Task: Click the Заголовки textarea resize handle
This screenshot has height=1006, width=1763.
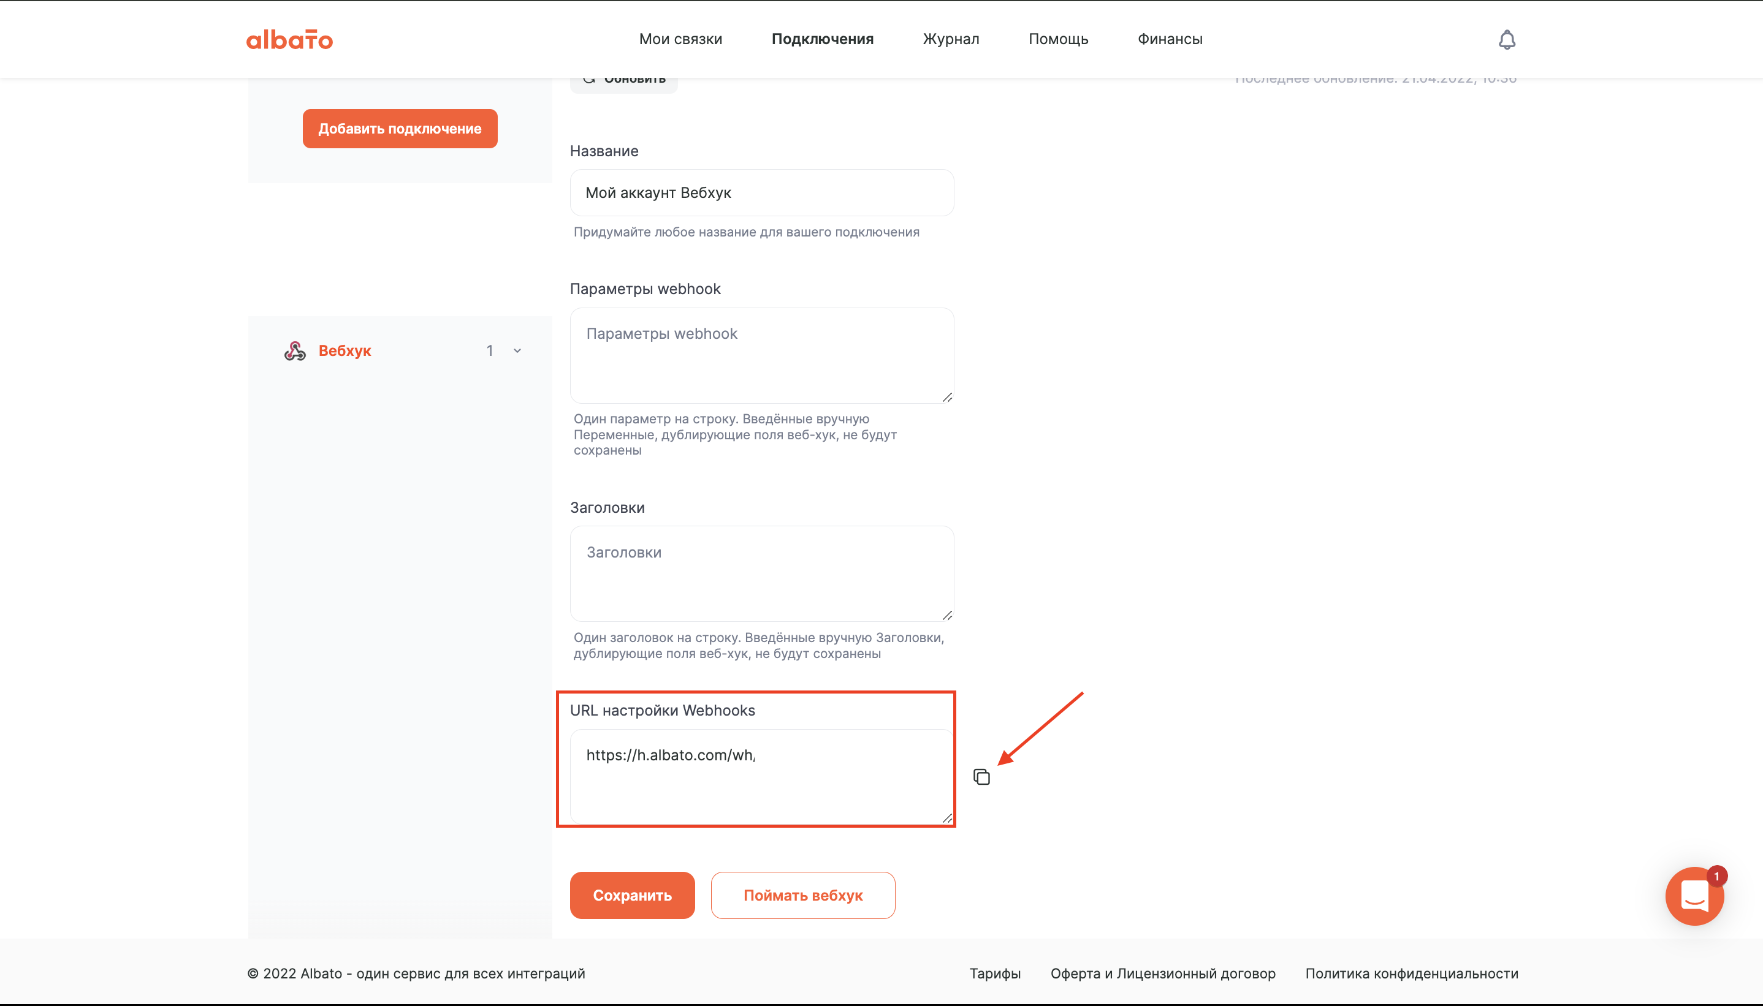Action: pyautogui.click(x=948, y=616)
